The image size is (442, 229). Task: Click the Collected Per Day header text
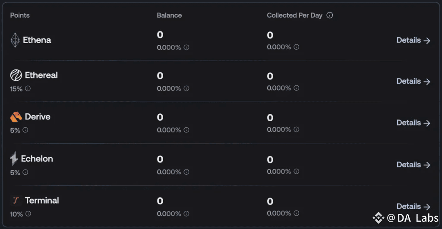[294, 15]
